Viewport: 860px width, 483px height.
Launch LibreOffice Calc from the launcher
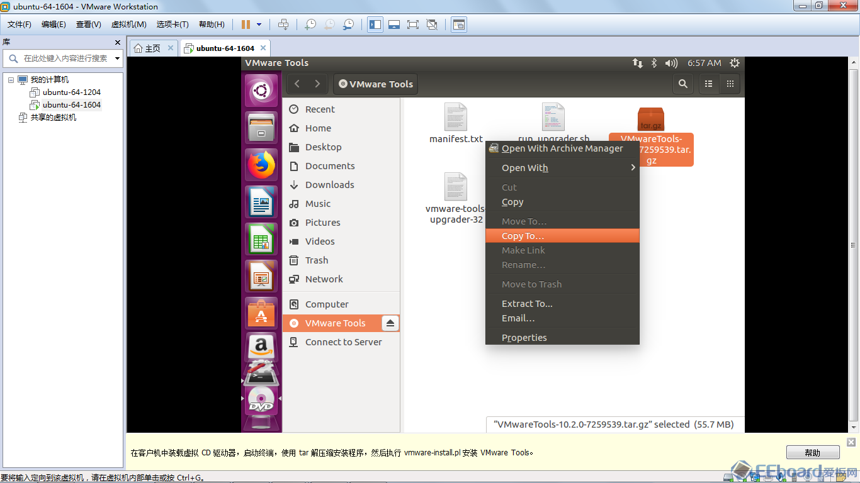click(x=261, y=240)
